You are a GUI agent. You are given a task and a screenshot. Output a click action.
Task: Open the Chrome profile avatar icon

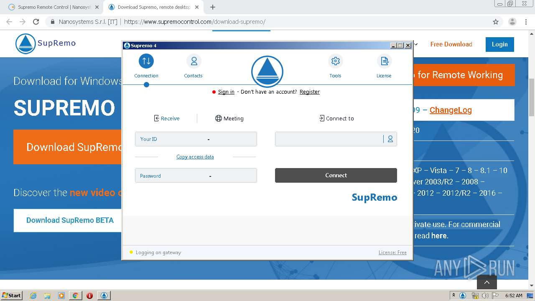[512, 22]
